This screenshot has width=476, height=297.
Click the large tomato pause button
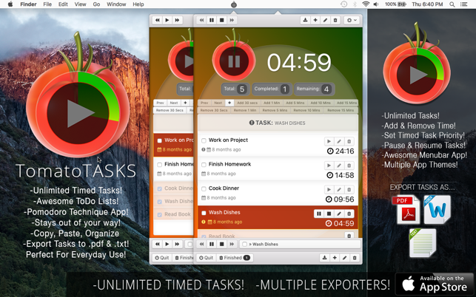[x=234, y=61]
